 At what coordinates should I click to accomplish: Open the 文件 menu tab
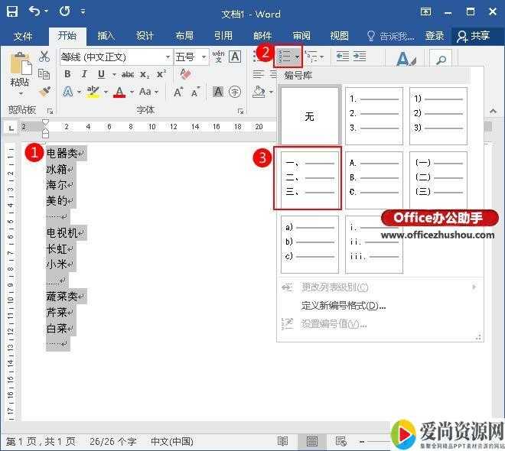tap(23, 36)
